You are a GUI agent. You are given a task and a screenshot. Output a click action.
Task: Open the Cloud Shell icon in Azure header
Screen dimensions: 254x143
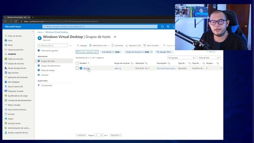[162, 27]
